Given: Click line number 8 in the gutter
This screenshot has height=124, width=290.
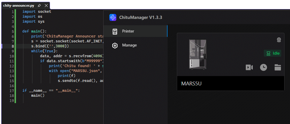Looking at the screenshot, I should 13,46.
